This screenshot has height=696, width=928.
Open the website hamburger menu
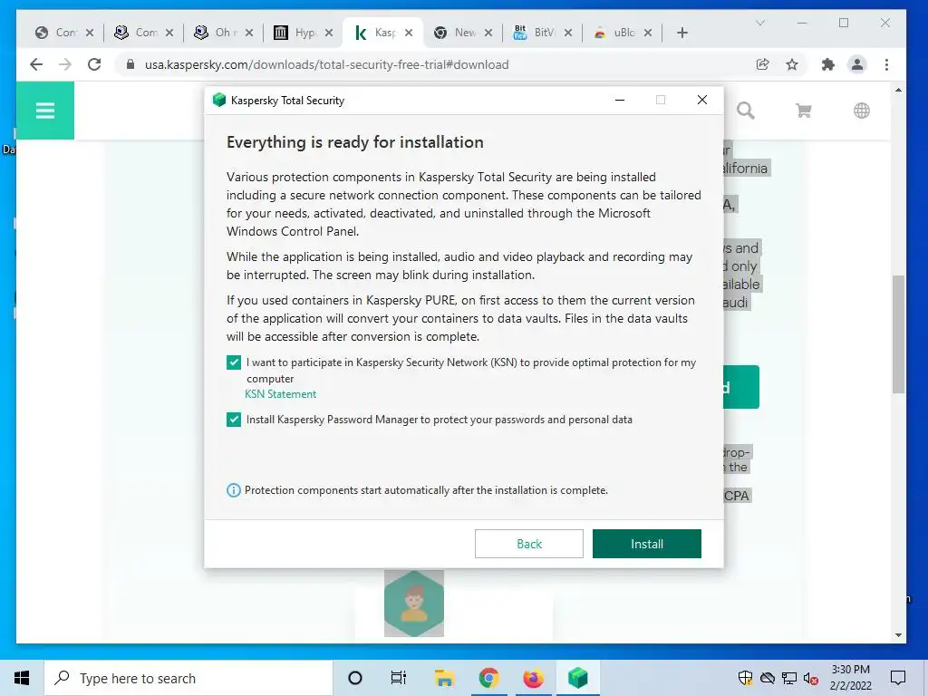click(45, 111)
